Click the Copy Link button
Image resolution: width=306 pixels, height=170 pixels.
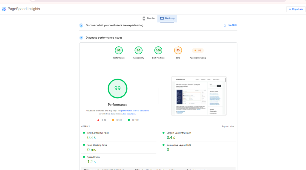pyautogui.click(x=296, y=9)
